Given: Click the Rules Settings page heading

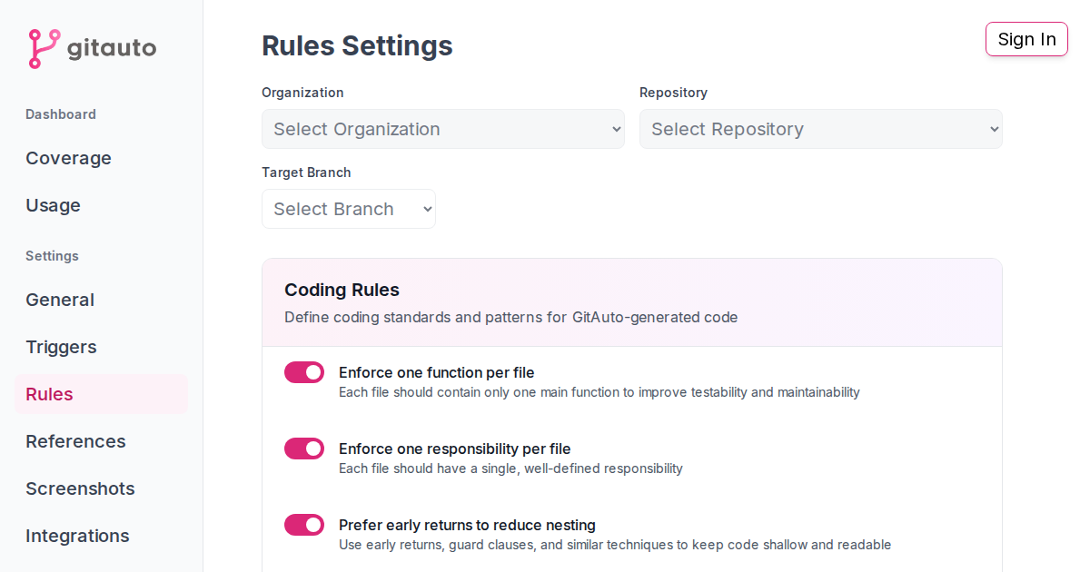Looking at the screenshot, I should tap(357, 45).
